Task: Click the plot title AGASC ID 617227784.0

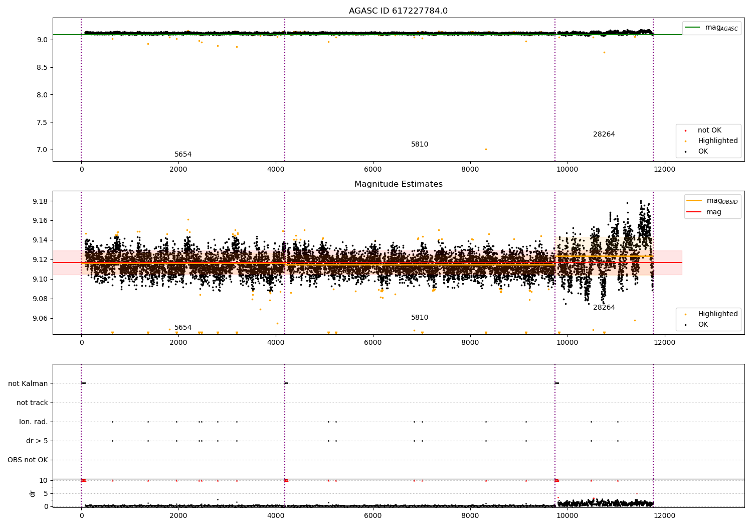Action: (398, 11)
